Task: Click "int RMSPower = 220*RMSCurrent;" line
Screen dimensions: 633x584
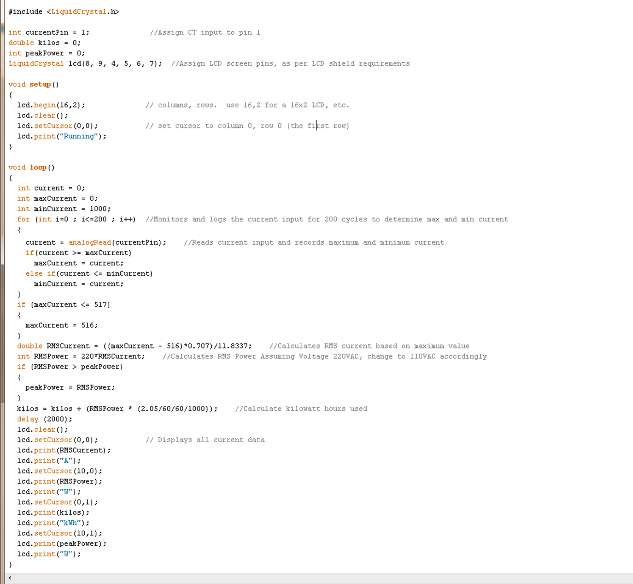Action: pos(81,356)
